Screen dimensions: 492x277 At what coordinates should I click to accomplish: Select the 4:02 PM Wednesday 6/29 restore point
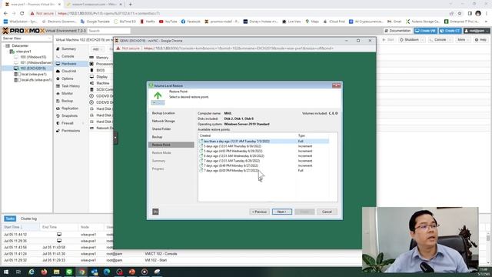pyautogui.click(x=264, y=151)
